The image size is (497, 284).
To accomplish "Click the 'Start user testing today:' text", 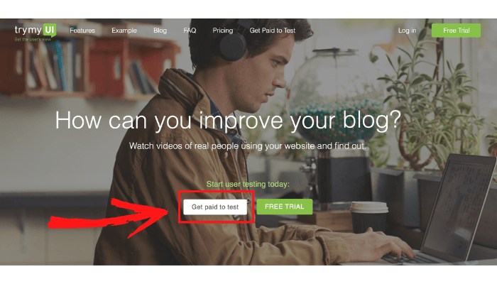I will tap(248, 184).
